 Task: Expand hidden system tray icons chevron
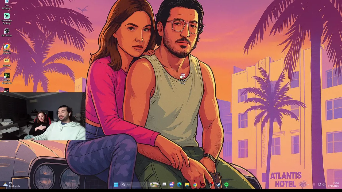click(x=308, y=185)
